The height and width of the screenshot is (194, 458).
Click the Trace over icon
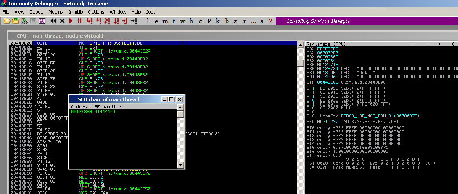tap(116, 21)
